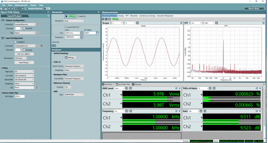The height and width of the screenshot is (143, 268).
Task: Check the Output Acoustic checkbox
Action: click(x=24, y=28)
